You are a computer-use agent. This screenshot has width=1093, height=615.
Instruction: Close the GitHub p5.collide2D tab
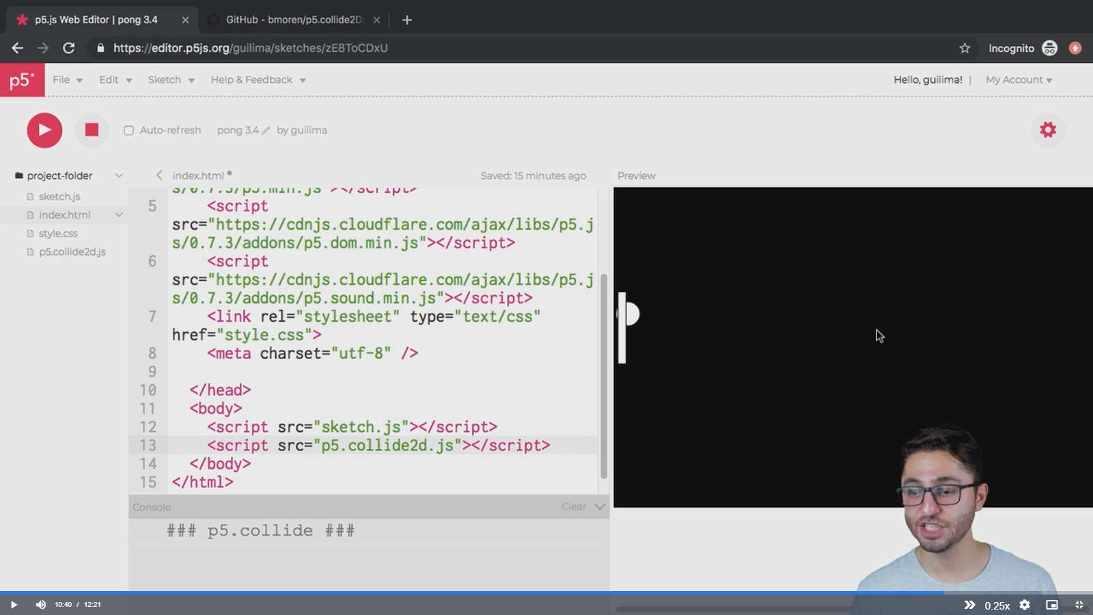tap(376, 20)
